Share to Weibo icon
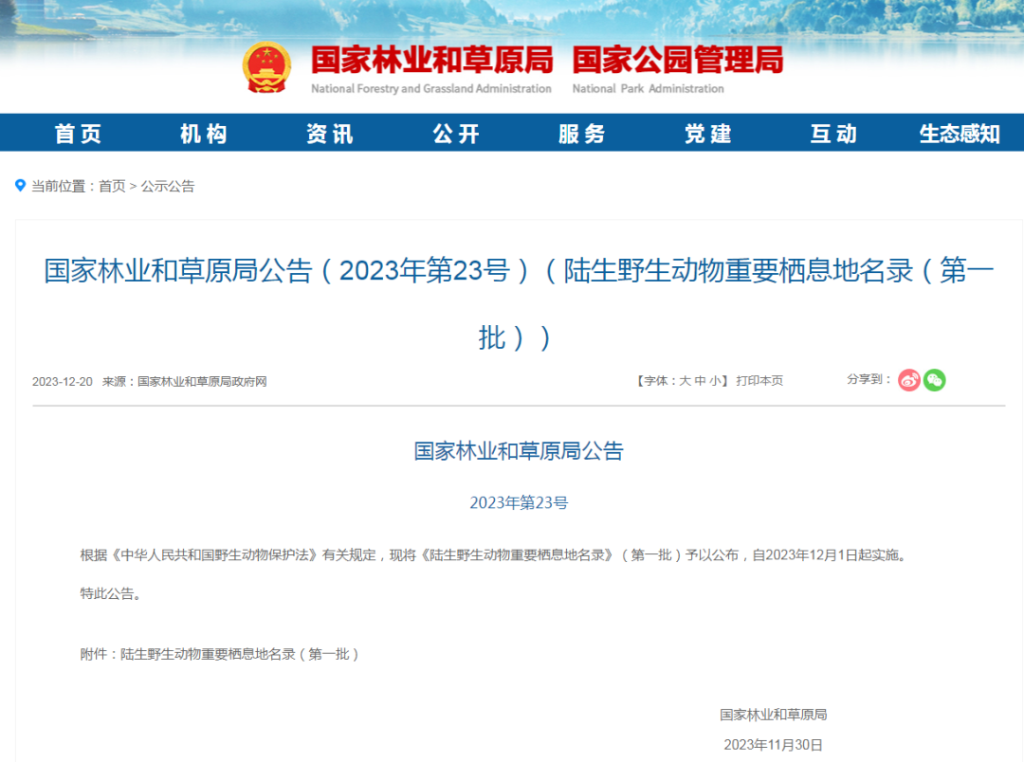Screen dimensions: 1024x762 pos(908,380)
